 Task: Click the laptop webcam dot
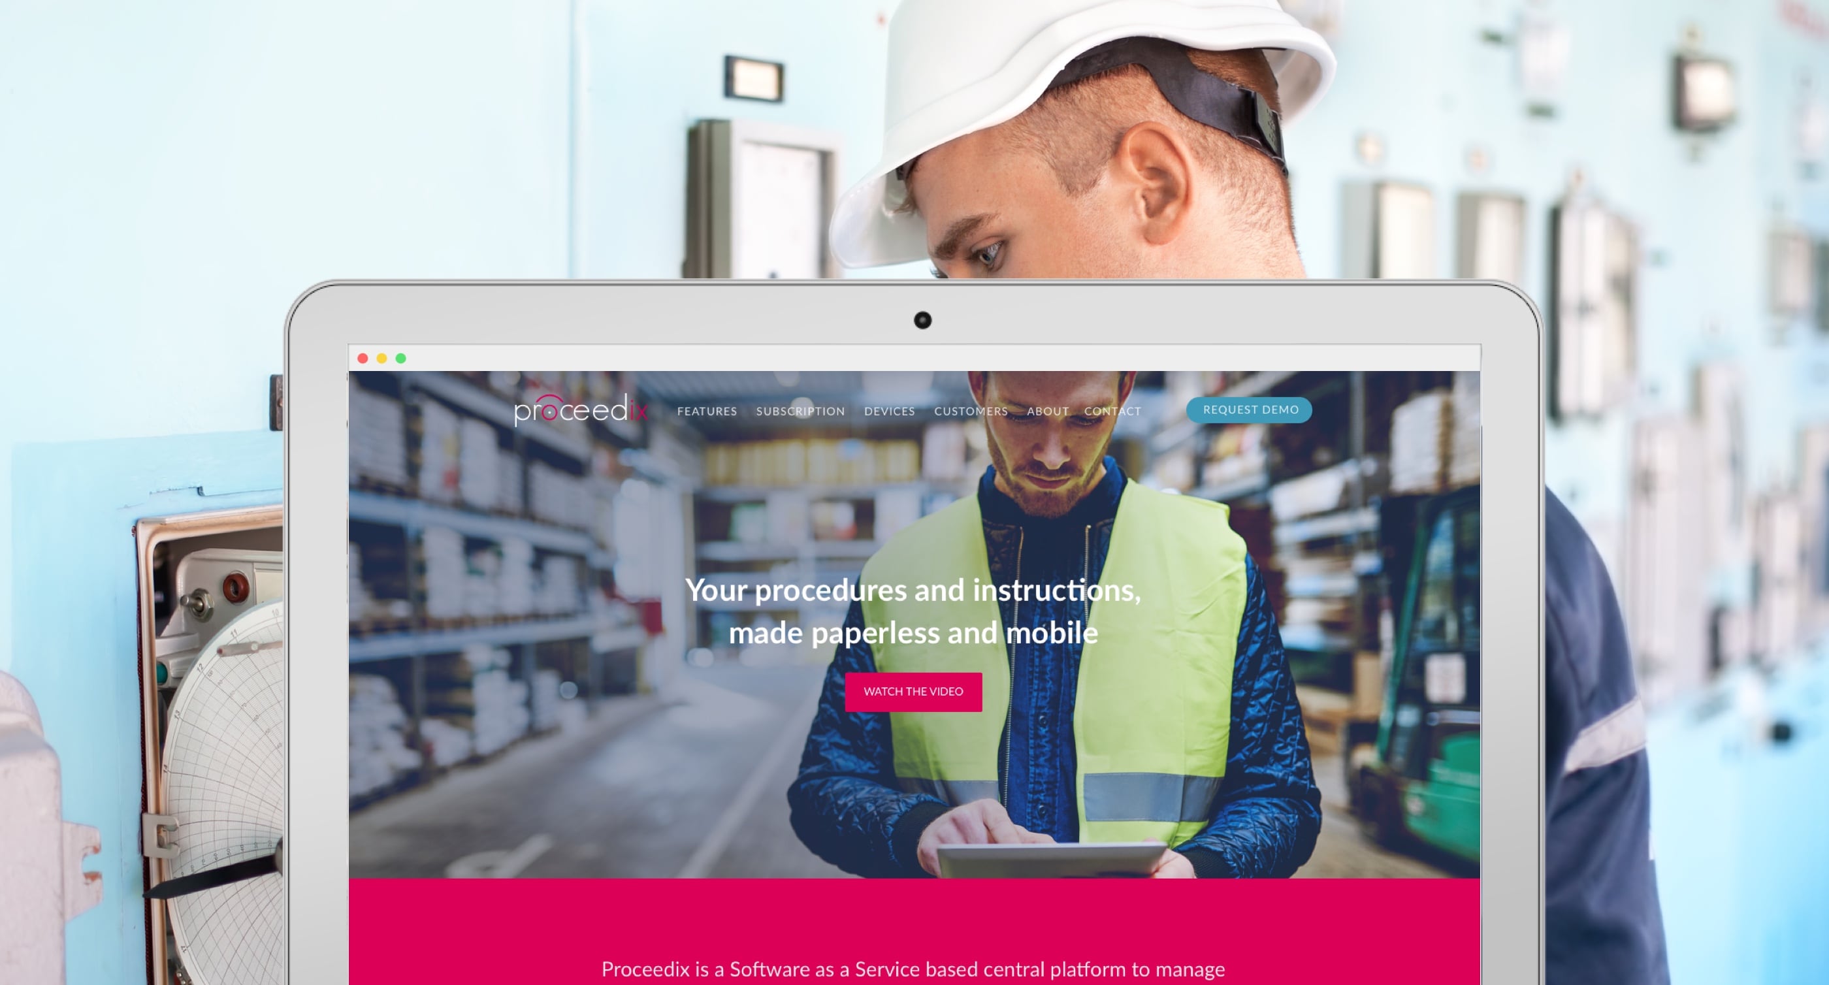point(922,320)
